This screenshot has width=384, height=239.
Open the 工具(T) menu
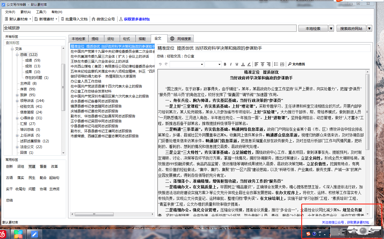(x=41, y=12)
